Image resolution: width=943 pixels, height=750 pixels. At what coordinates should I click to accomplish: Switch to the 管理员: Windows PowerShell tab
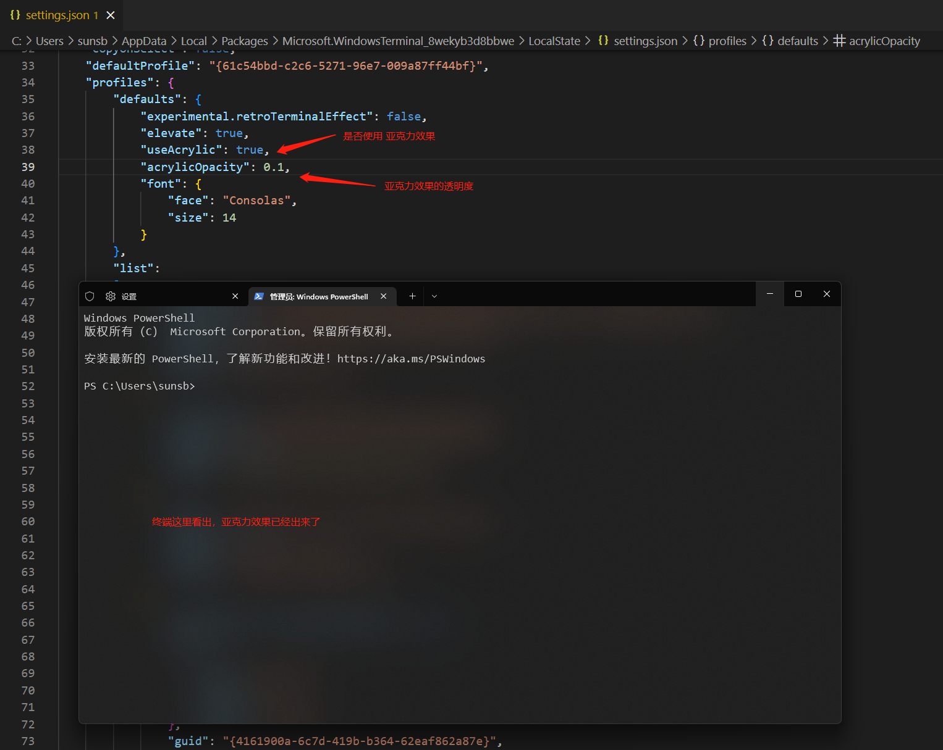[x=318, y=297]
